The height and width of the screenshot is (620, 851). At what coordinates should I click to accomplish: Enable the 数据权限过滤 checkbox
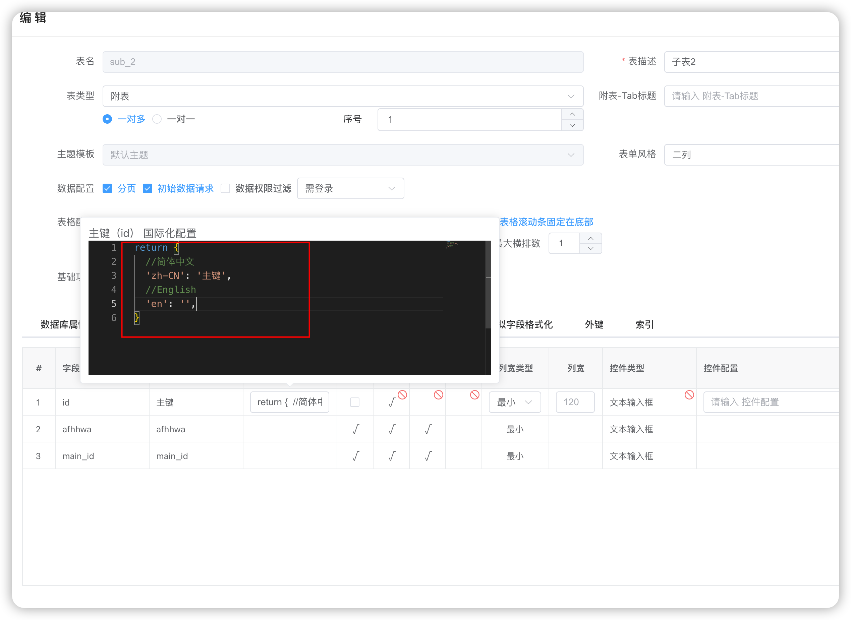tap(225, 188)
